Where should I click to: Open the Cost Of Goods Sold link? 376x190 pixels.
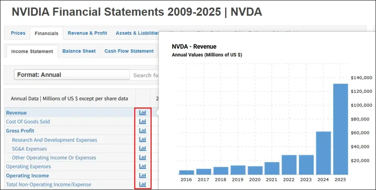28,122
